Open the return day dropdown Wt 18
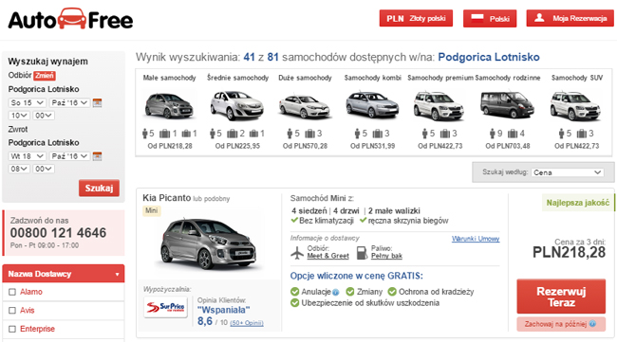 click(x=28, y=156)
